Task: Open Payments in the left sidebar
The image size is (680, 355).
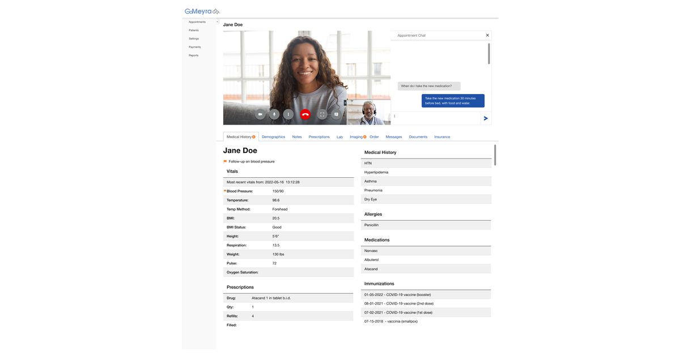Action: pos(195,47)
